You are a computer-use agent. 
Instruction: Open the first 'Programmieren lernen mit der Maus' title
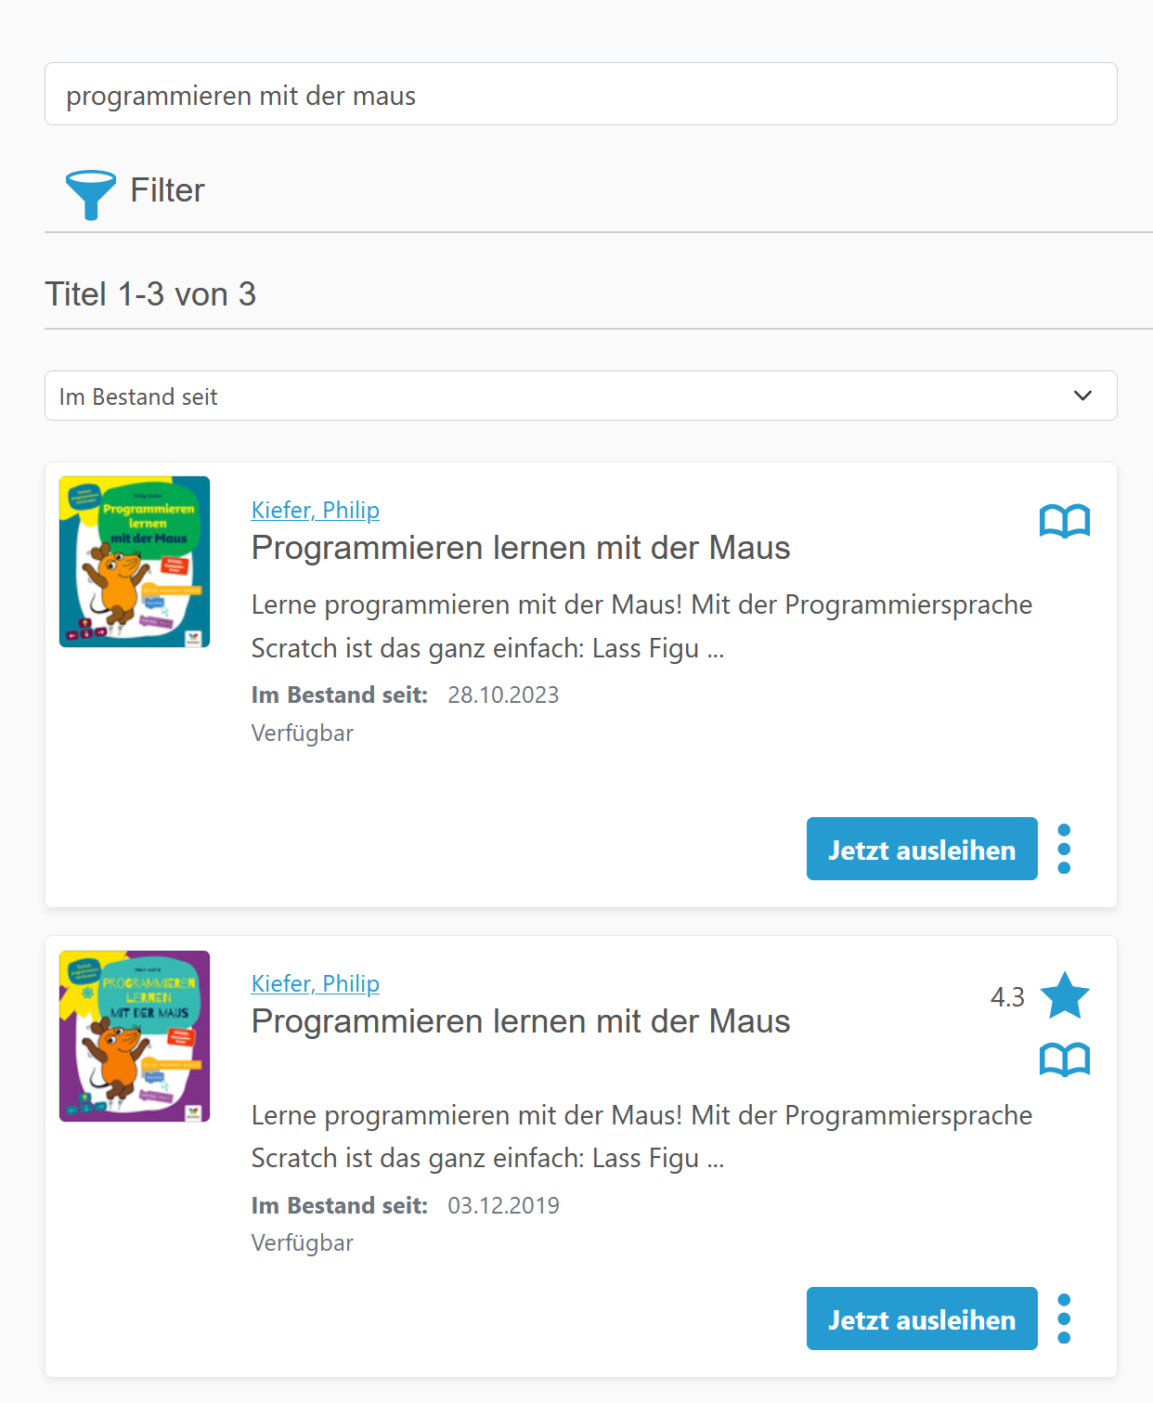[x=520, y=548]
